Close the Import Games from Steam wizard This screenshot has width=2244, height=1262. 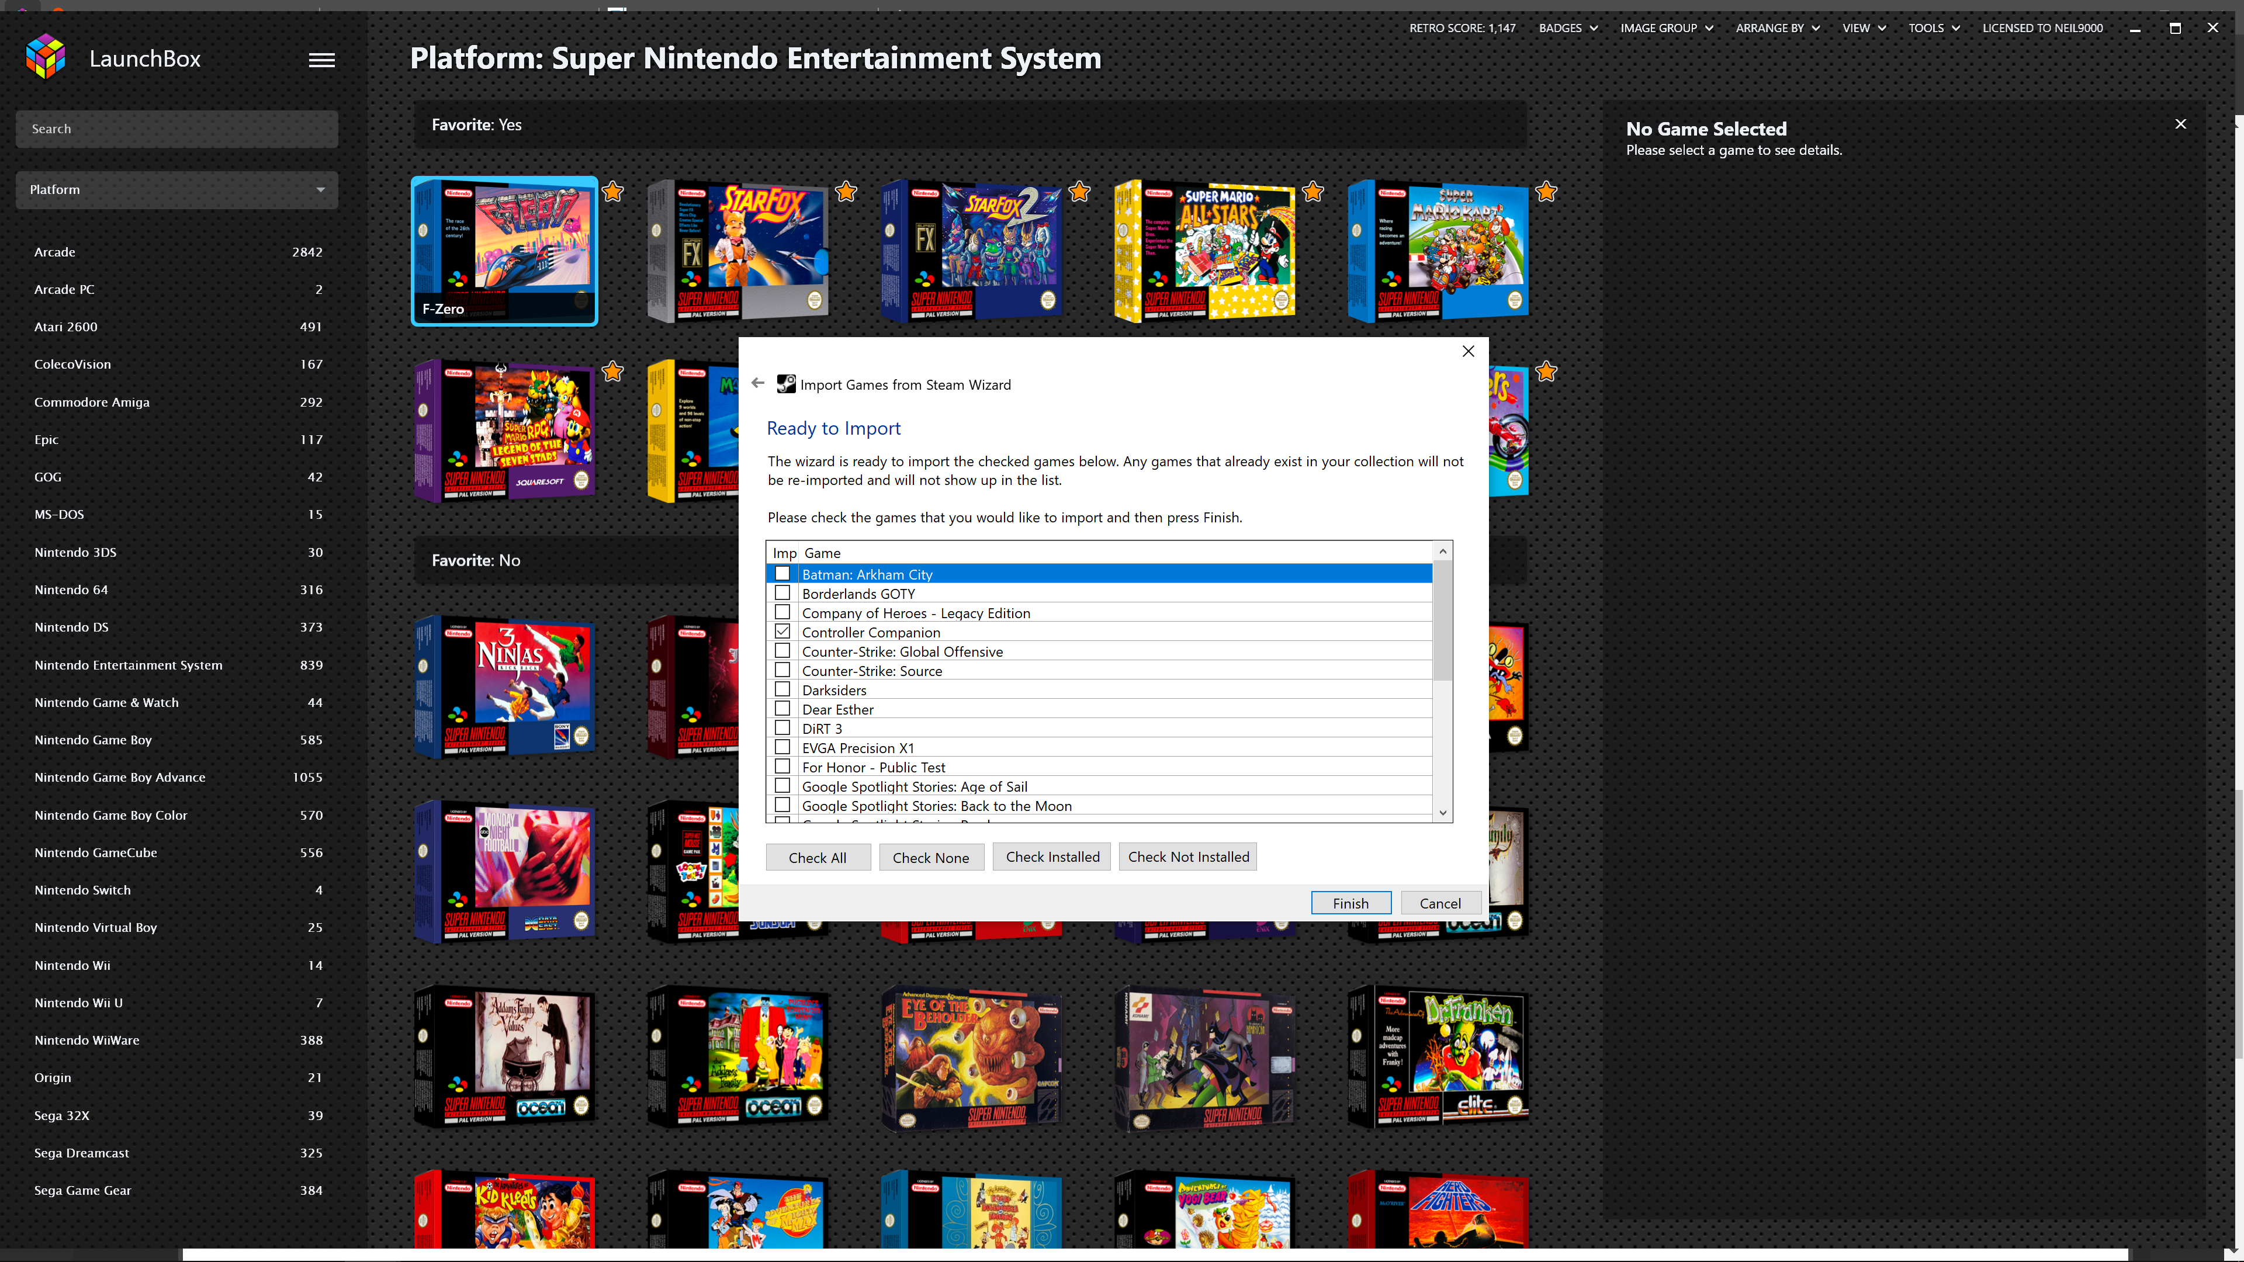[1469, 351]
